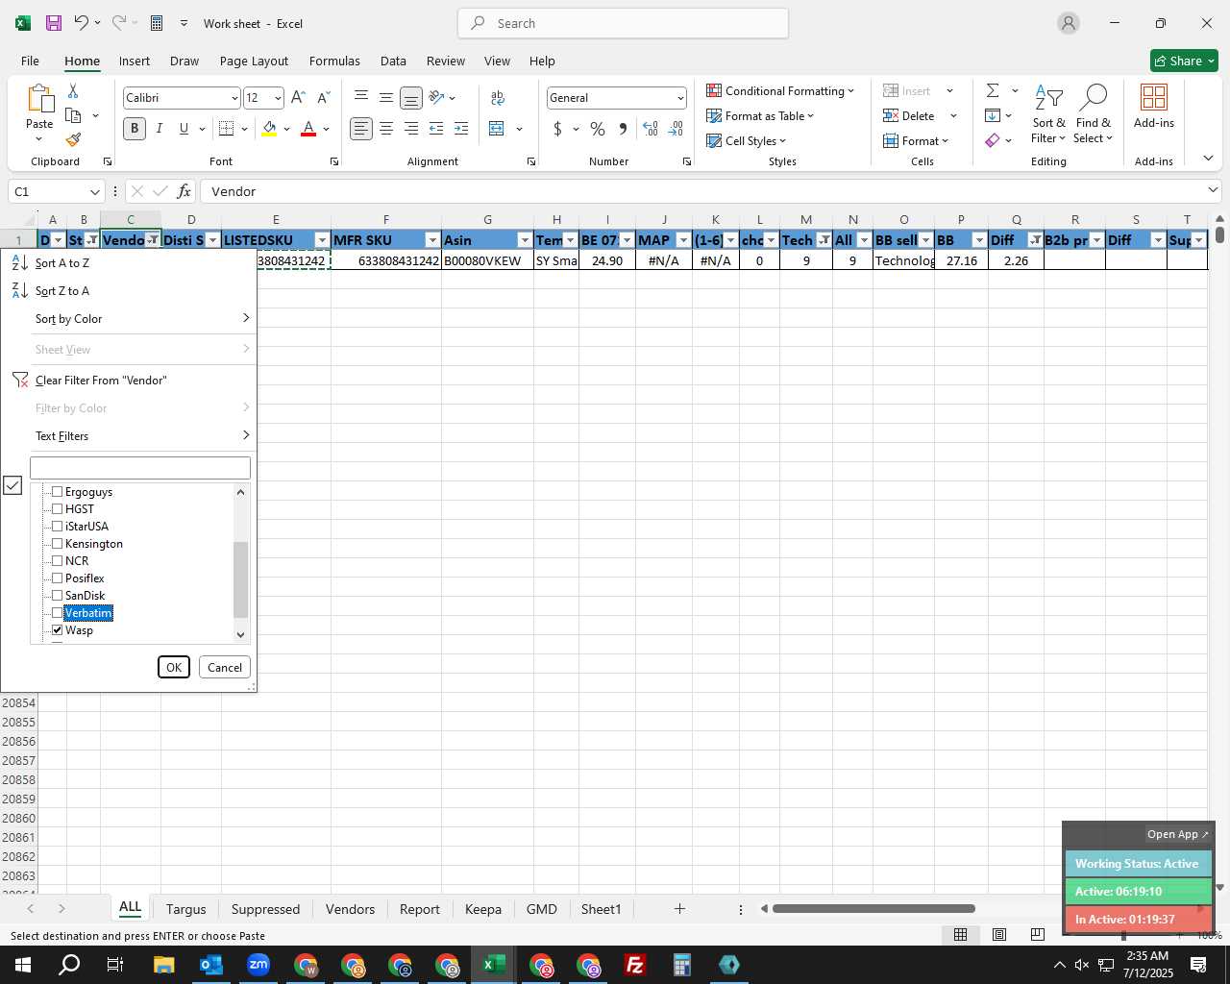
Task: Increase indent of the cell
Action: coord(461,129)
